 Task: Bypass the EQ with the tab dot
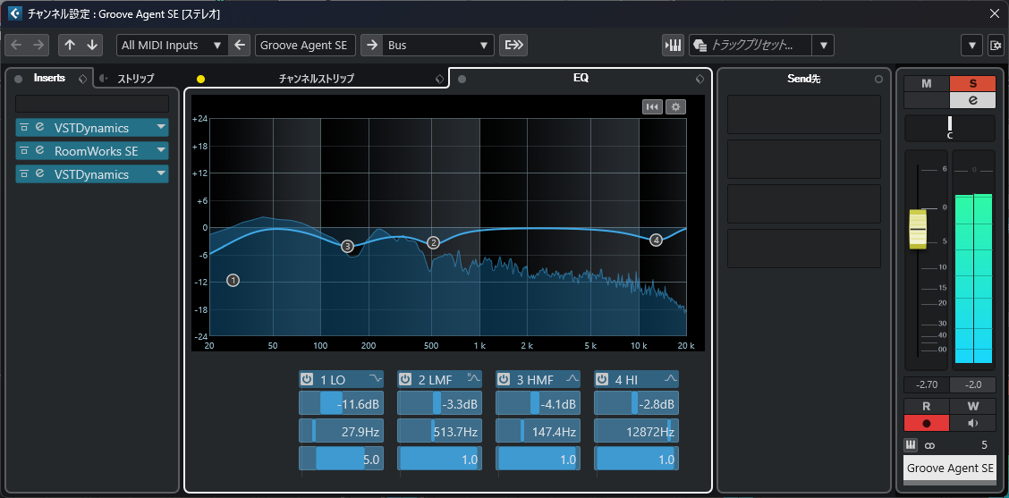462,80
